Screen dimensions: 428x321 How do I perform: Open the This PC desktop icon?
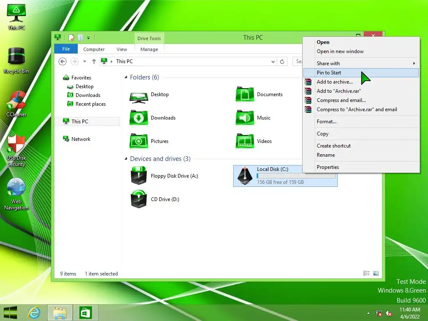[x=16, y=17]
